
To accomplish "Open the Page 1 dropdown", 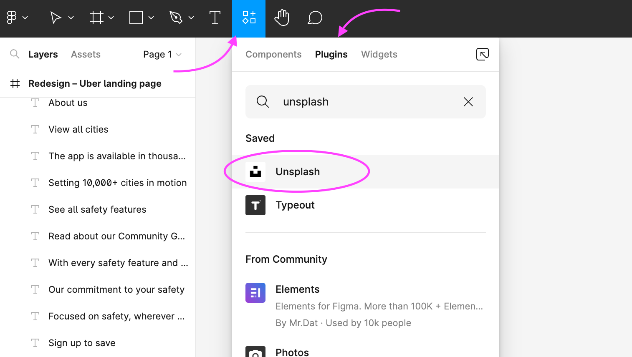I will tap(162, 54).
